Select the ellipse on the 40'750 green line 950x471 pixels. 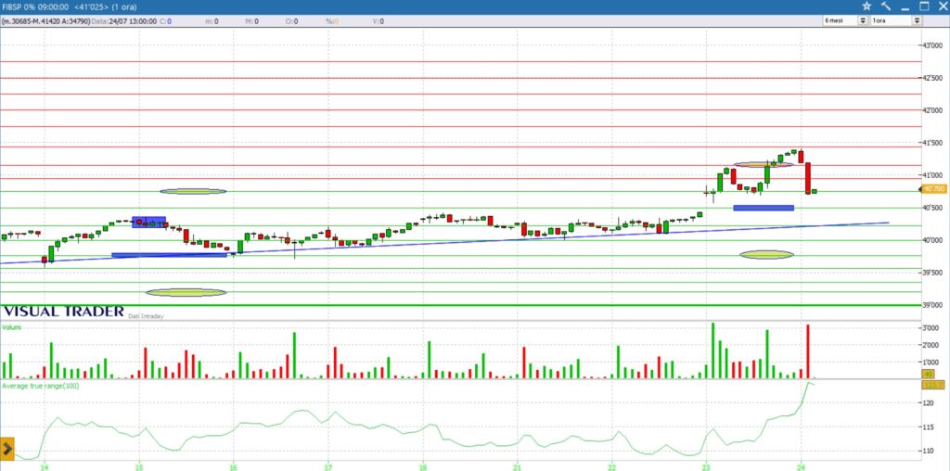coord(193,191)
